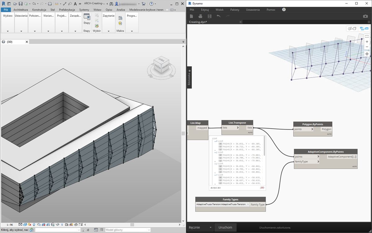Click the Uruchom run button

point(225,227)
